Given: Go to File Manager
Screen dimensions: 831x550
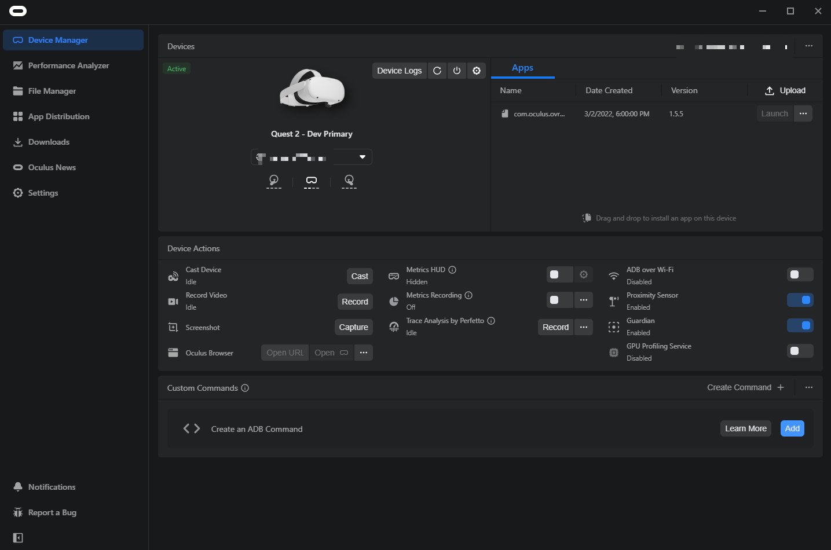Looking at the screenshot, I should pos(73,91).
